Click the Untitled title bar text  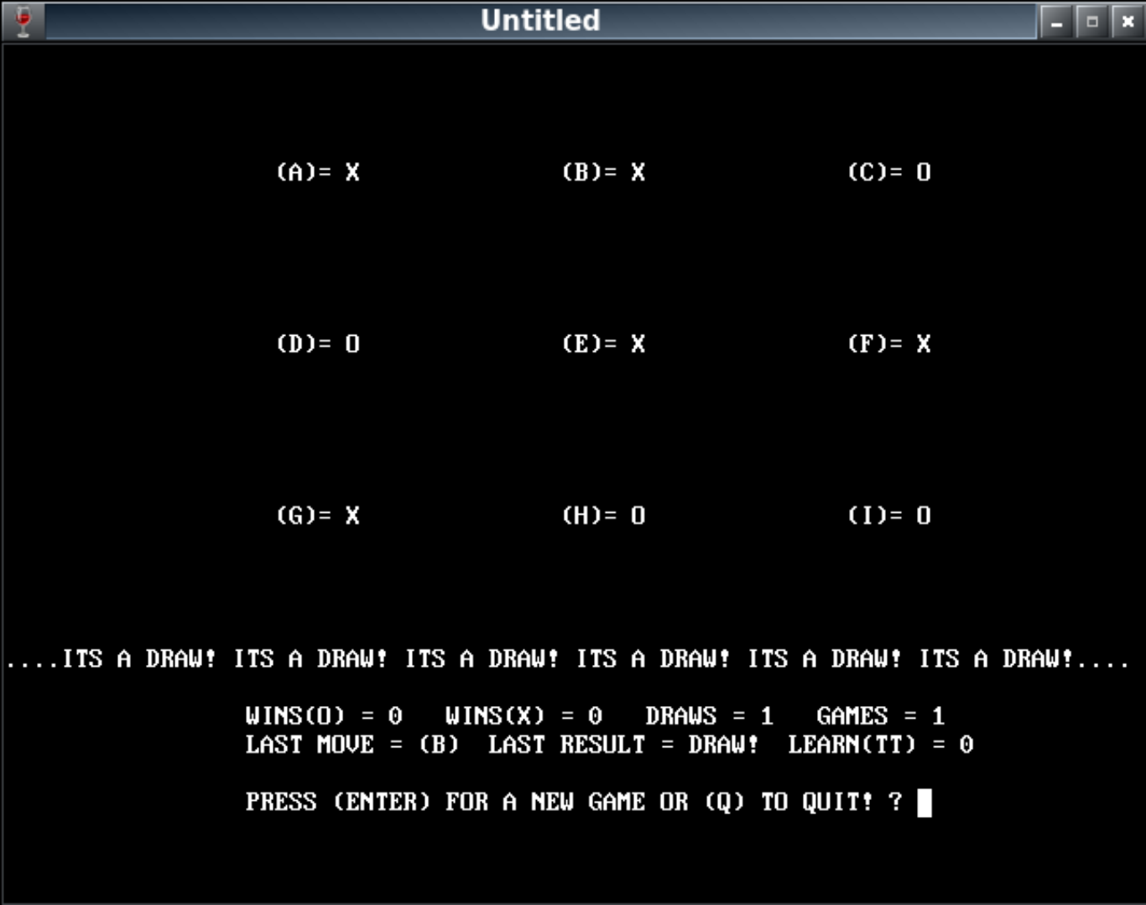539,20
